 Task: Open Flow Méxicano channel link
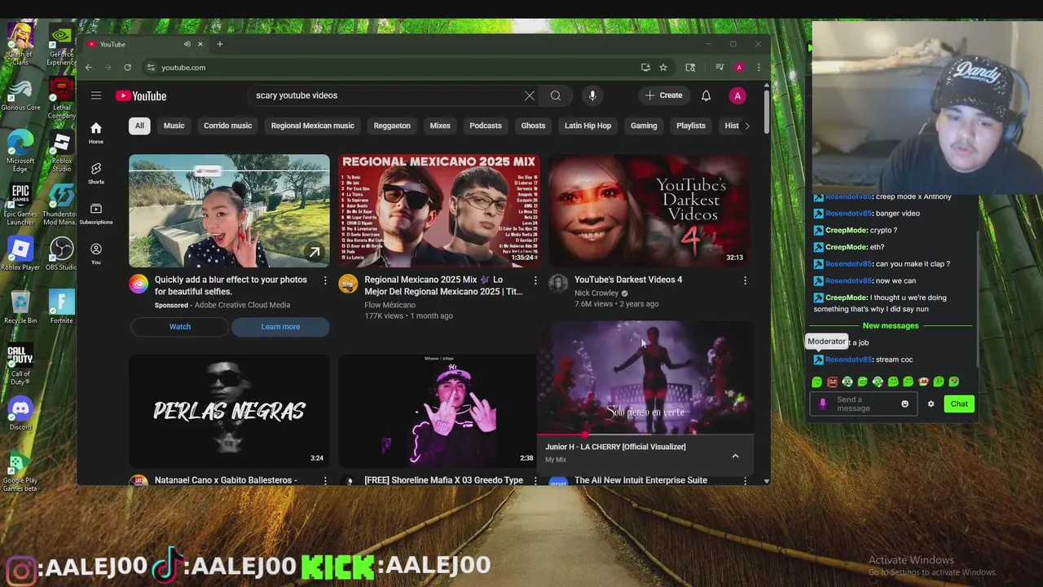pos(389,305)
